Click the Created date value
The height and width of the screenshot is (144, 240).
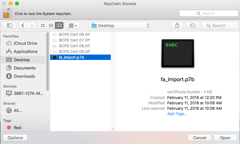click(194, 97)
